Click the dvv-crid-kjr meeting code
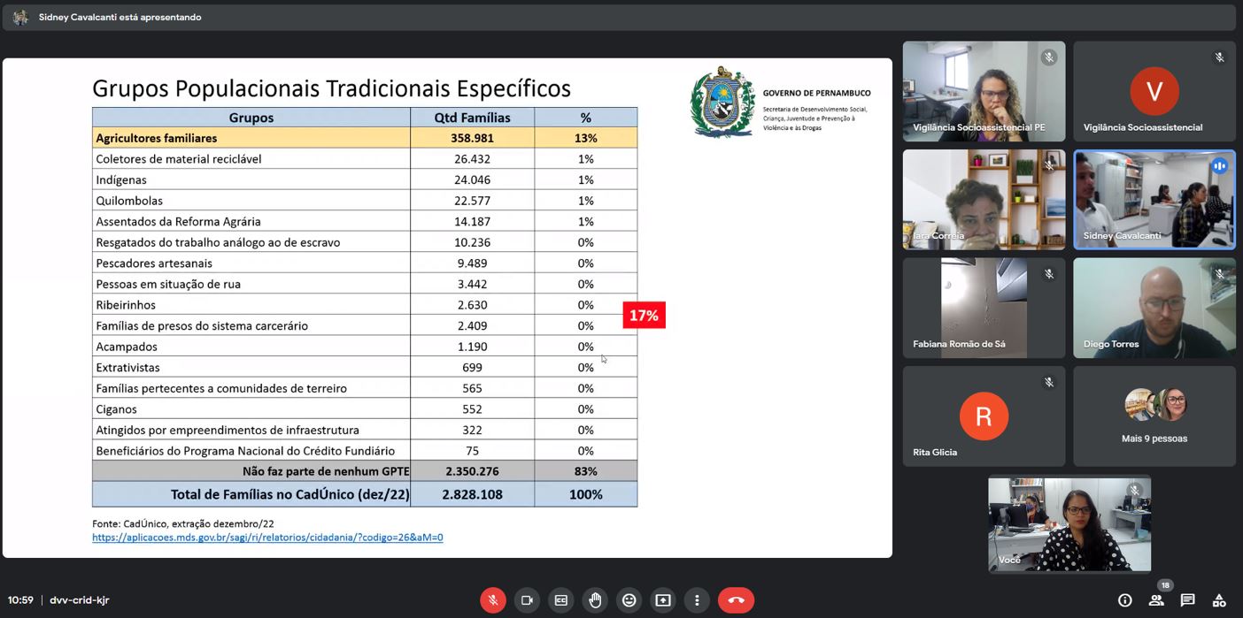The image size is (1243, 618). pyautogui.click(x=80, y=600)
